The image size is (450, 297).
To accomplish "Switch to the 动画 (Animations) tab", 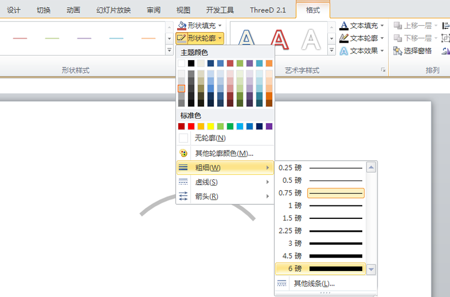I will [74, 10].
